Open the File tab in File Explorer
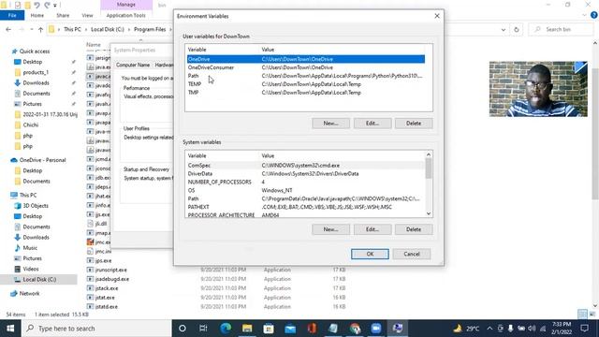 tap(12, 15)
